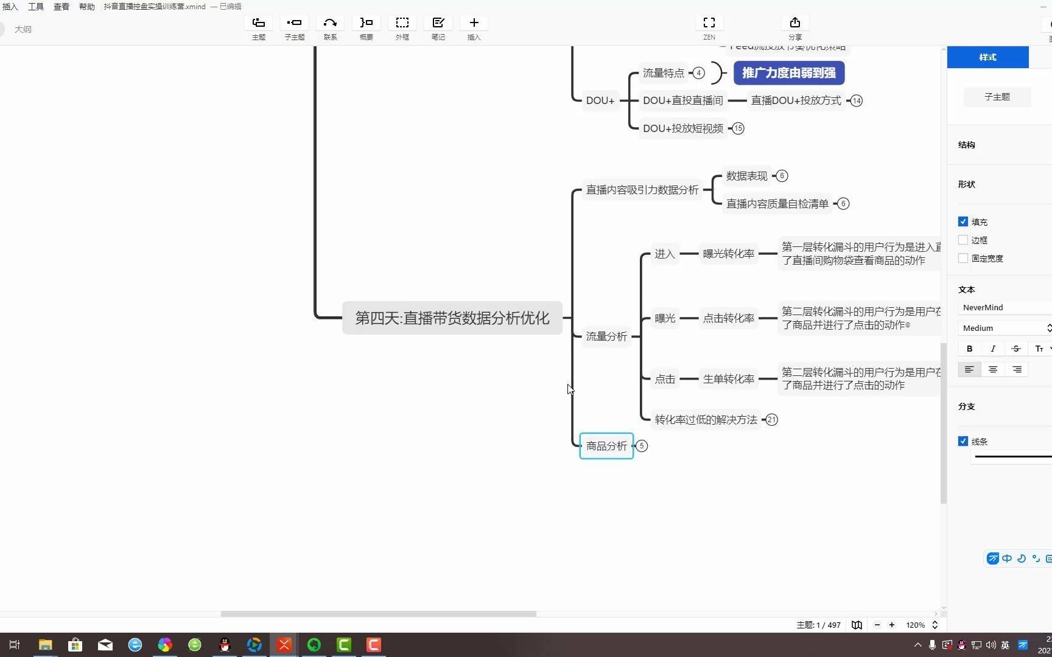The height and width of the screenshot is (657, 1052).
Task: Click the vertical canvas scrollbar
Action: tap(944, 423)
